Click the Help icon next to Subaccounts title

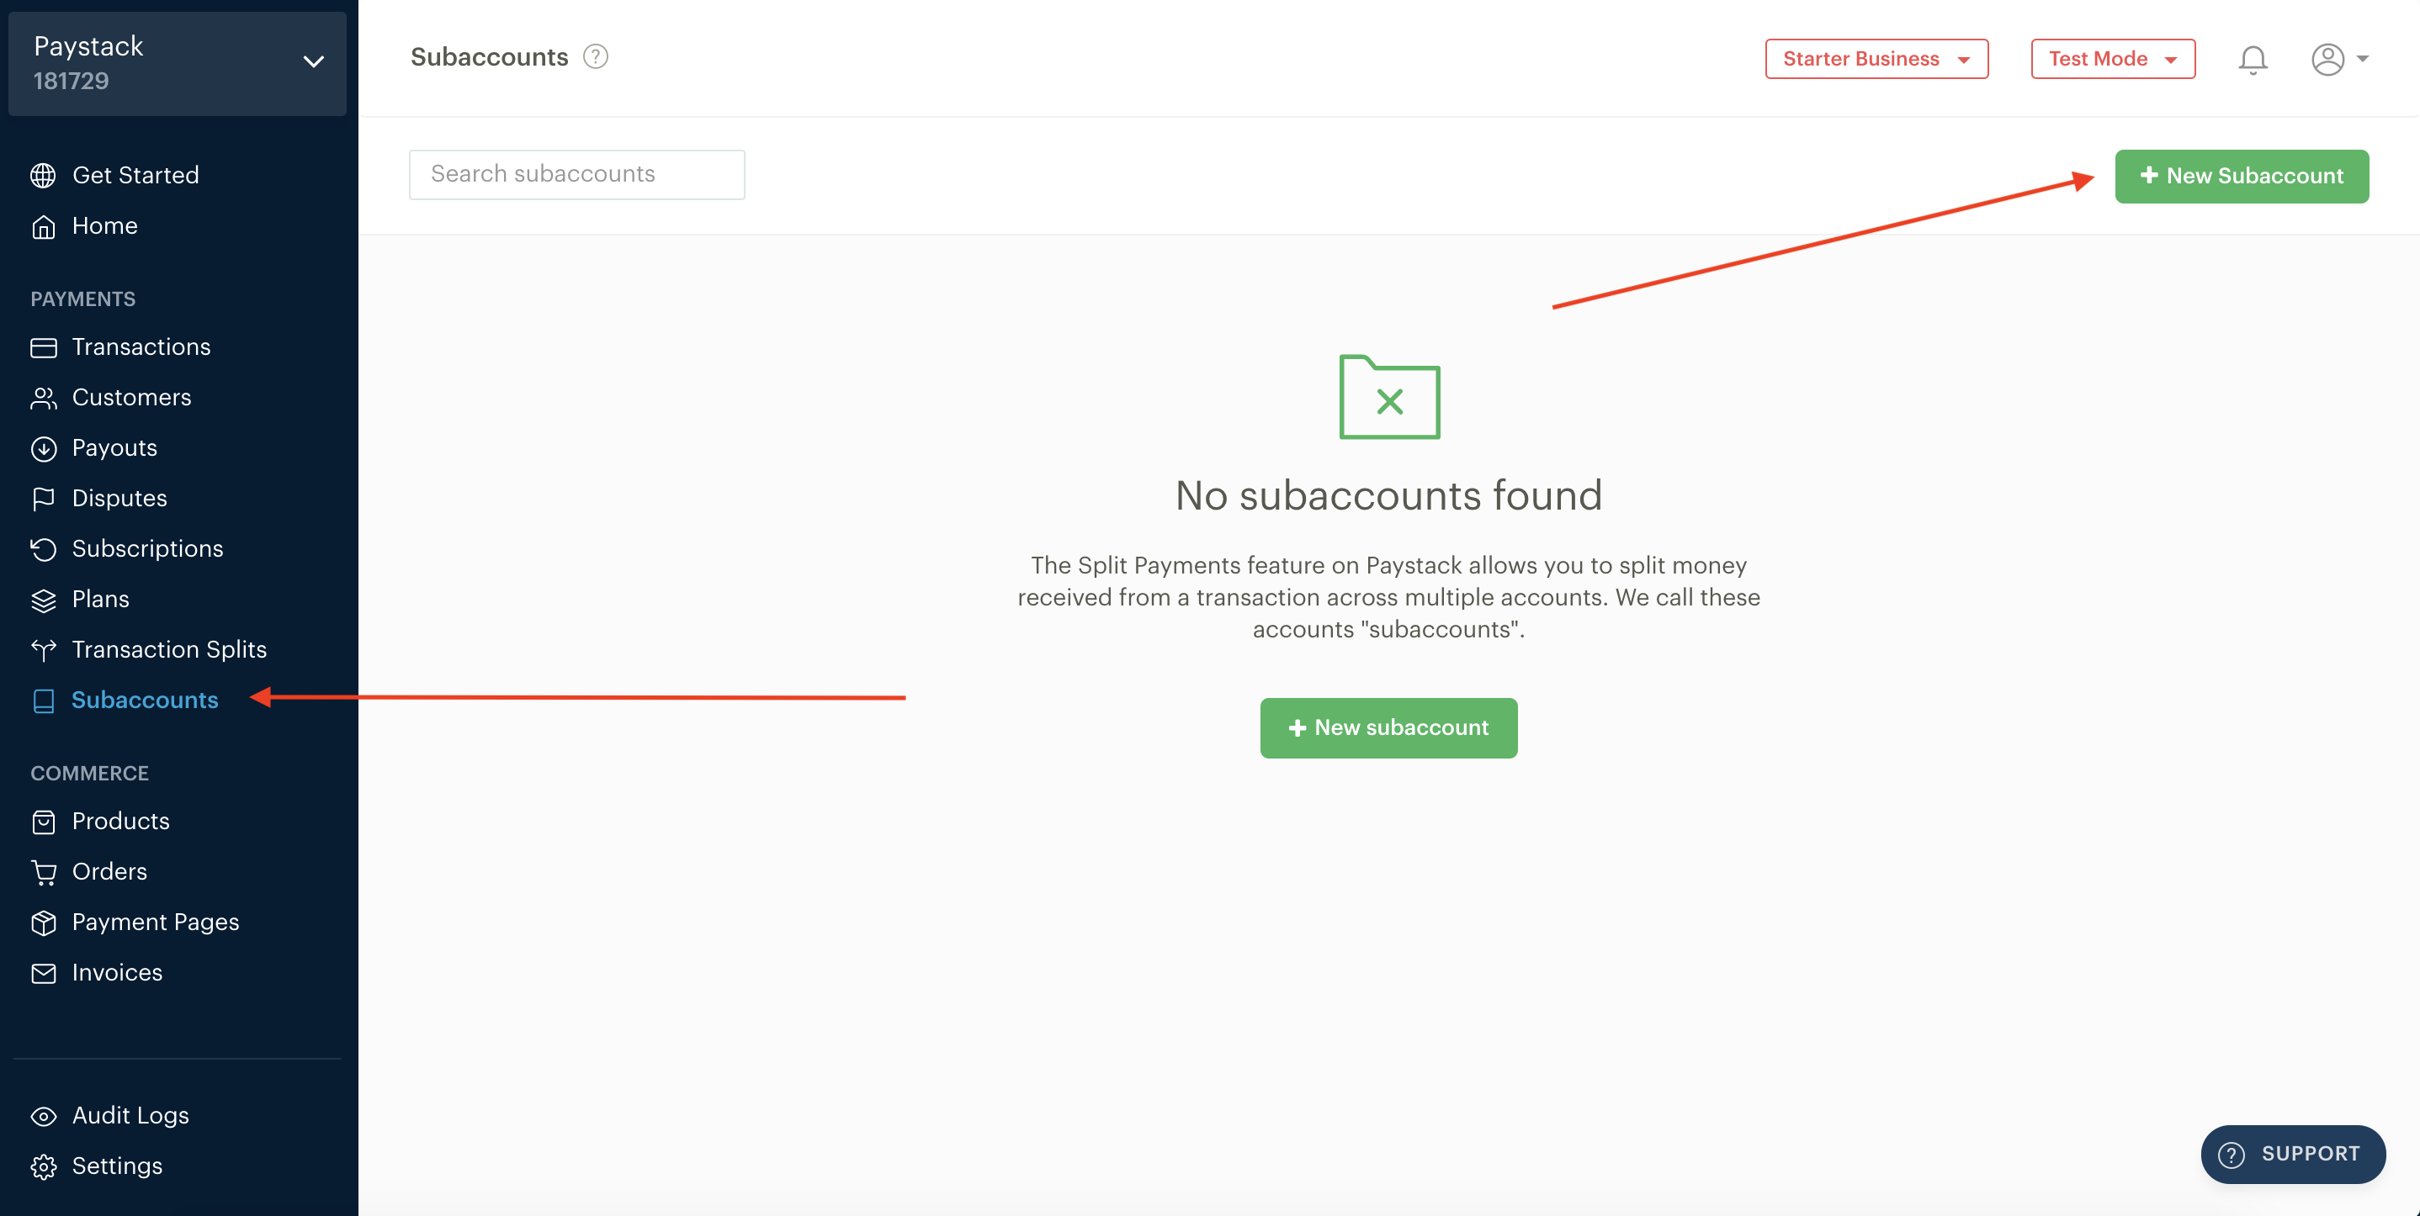pos(594,56)
